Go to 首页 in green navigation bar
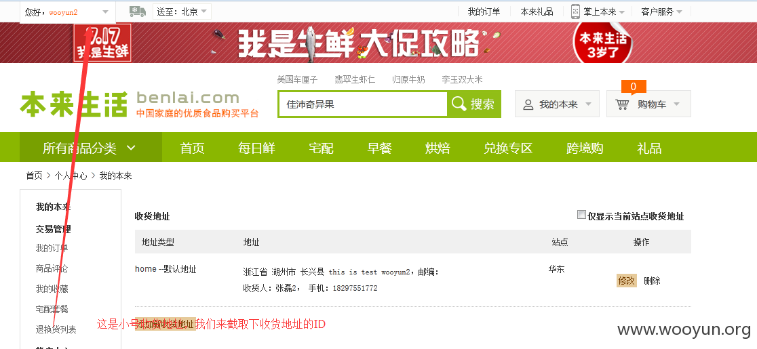This screenshot has height=349, width=757. coord(192,148)
